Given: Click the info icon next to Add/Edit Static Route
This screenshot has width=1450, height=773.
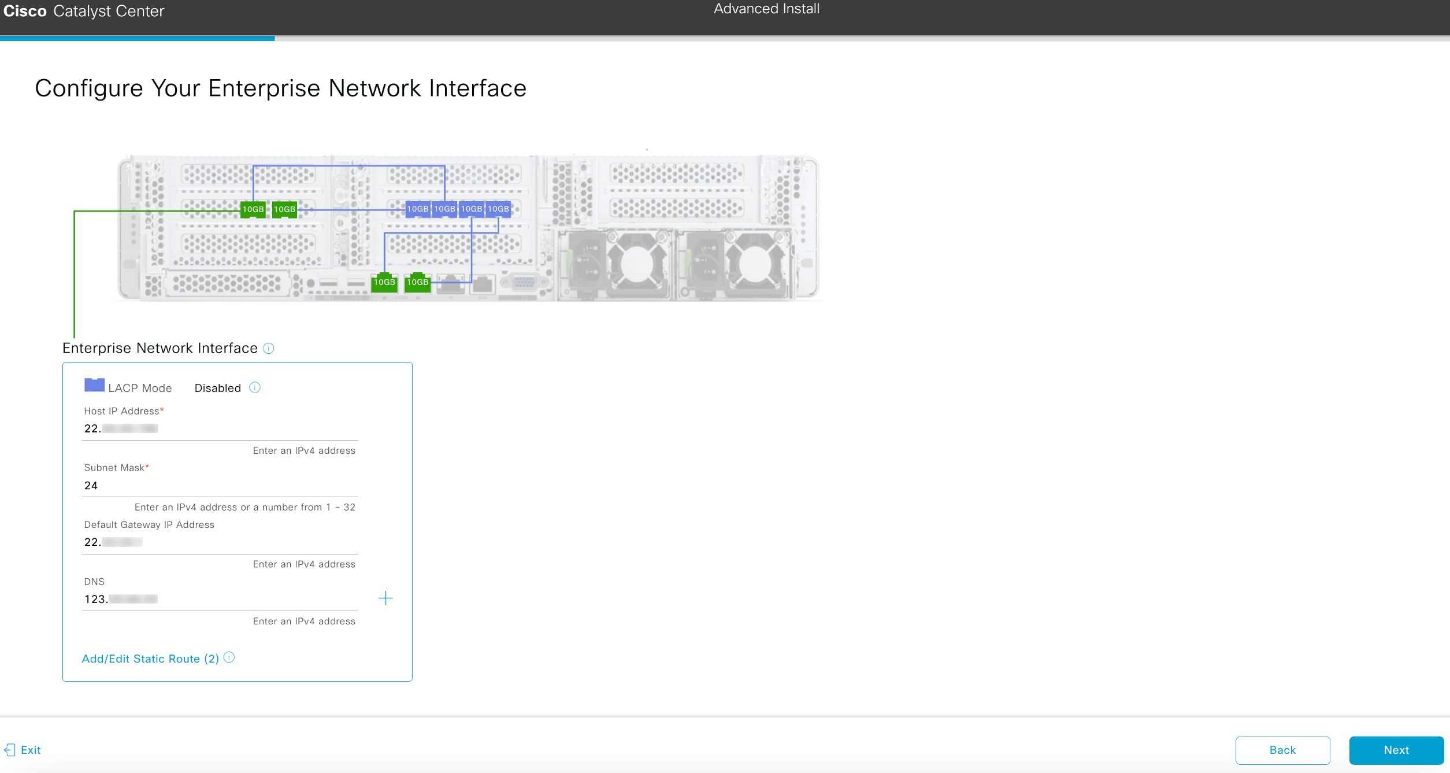Looking at the screenshot, I should [229, 657].
